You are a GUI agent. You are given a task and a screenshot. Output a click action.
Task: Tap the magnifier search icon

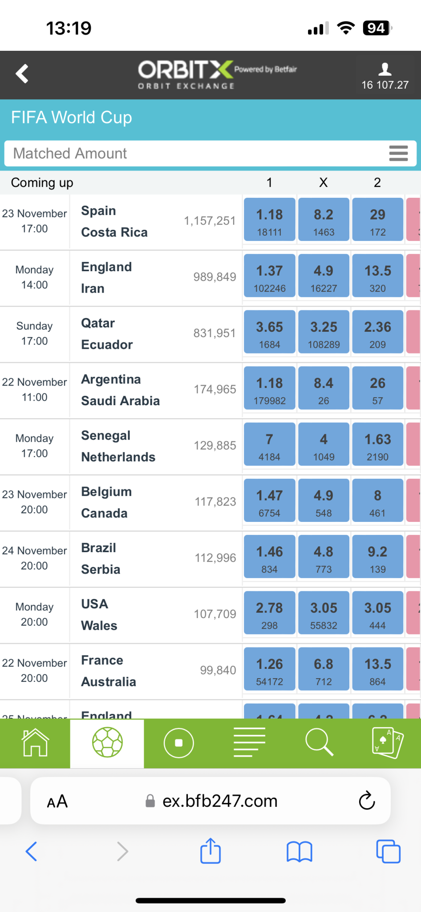[319, 742]
